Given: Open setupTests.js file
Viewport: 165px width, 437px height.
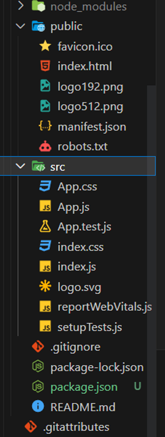Looking at the screenshot, I should (90, 328).
